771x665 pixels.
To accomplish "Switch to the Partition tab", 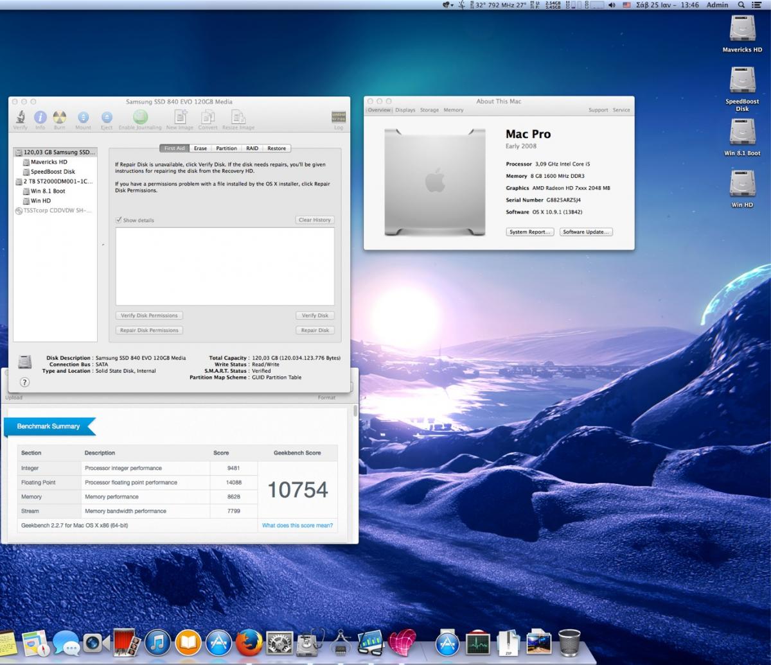I will point(226,148).
